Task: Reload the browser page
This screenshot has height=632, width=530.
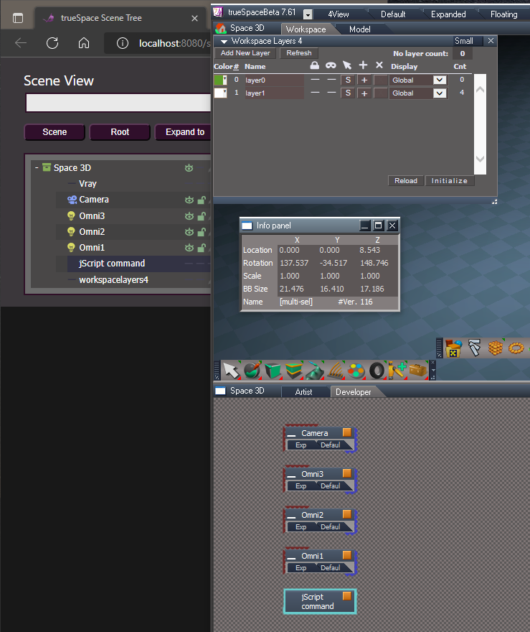Action: click(52, 43)
